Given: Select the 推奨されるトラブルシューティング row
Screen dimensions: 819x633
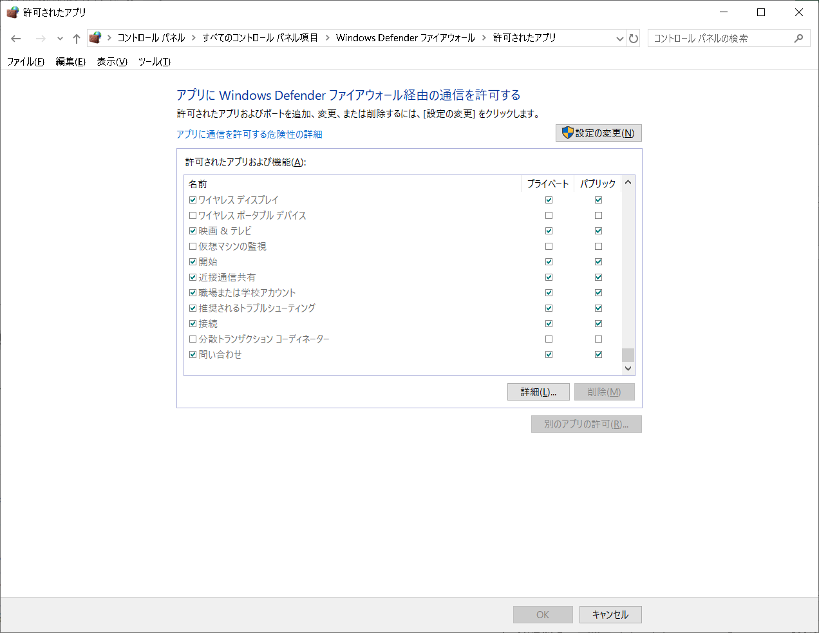Looking at the screenshot, I should point(403,308).
